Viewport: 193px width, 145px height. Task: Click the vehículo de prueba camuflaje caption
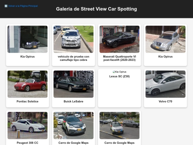pyautogui.click(x=74, y=58)
